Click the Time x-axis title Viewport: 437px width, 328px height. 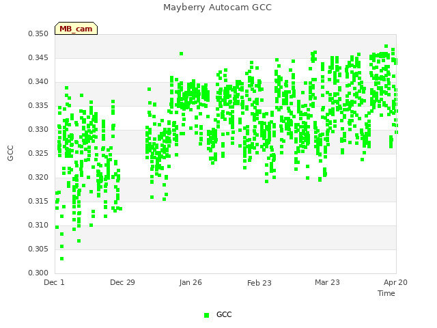coord(386,293)
